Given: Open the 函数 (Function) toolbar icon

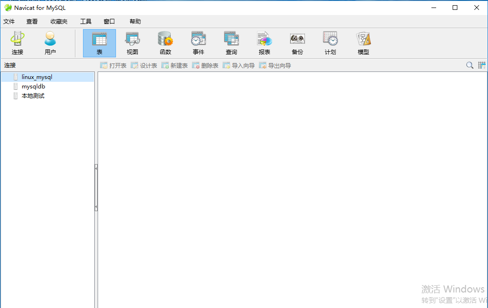Looking at the screenshot, I should pos(165,43).
